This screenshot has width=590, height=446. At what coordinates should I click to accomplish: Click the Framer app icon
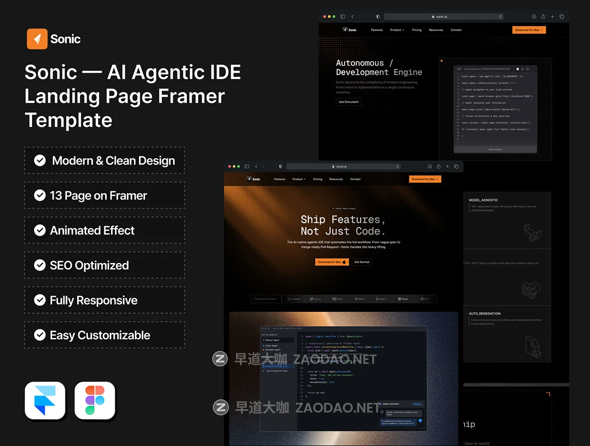click(x=45, y=401)
